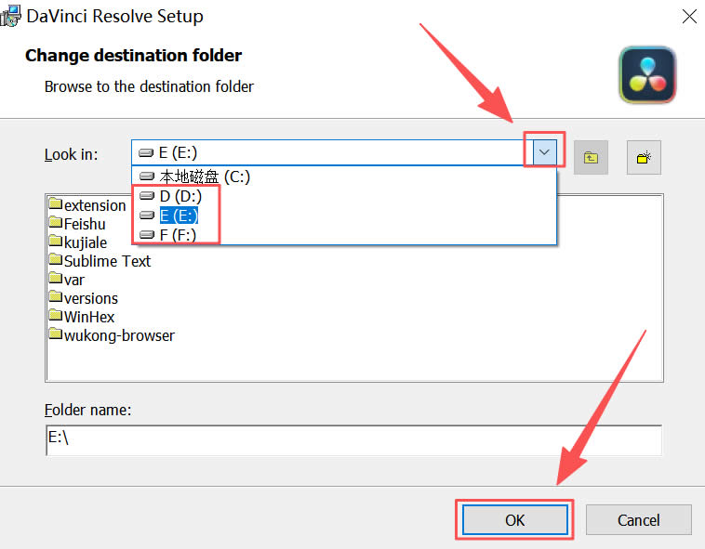The width and height of the screenshot is (705, 549).
Task: Click the Sublime Text folder
Action: [106, 261]
